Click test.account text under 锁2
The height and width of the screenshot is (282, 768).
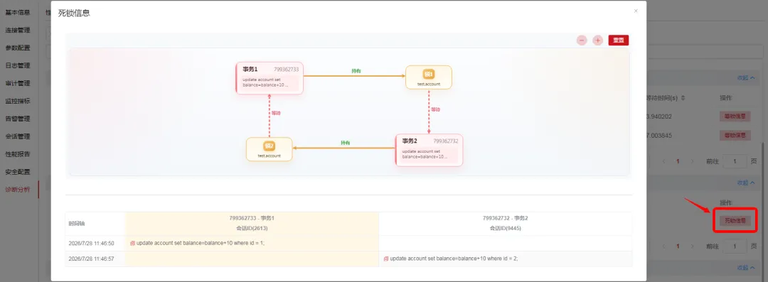tap(270, 156)
